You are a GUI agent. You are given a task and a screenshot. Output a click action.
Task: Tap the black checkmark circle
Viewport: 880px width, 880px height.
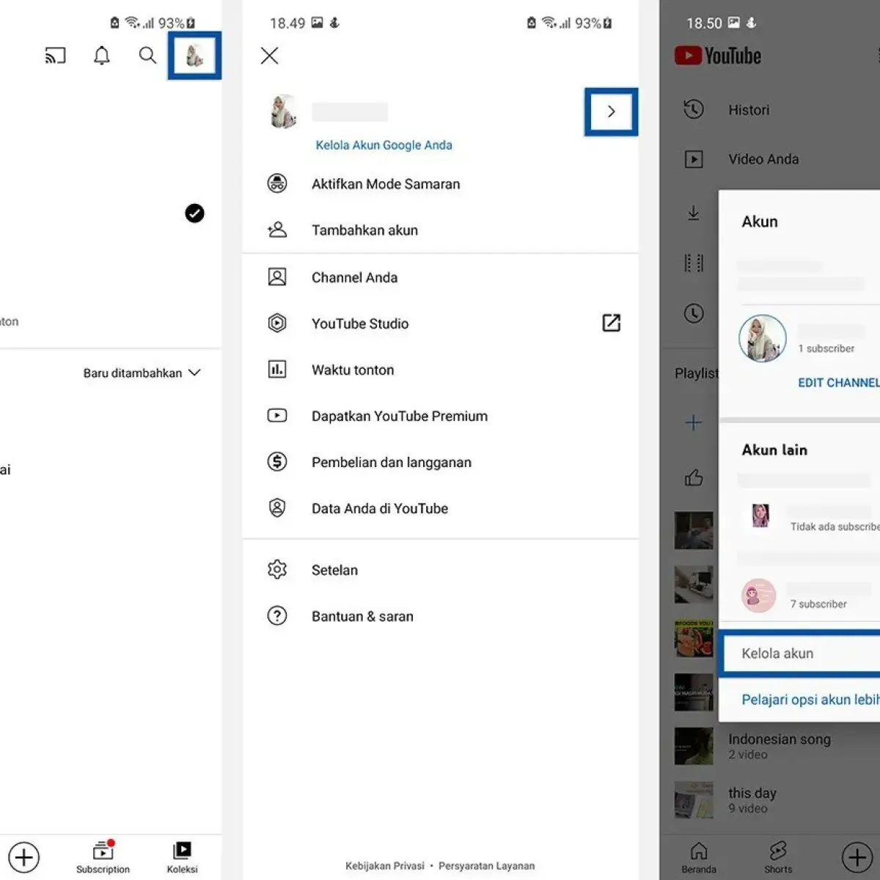(x=194, y=213)
